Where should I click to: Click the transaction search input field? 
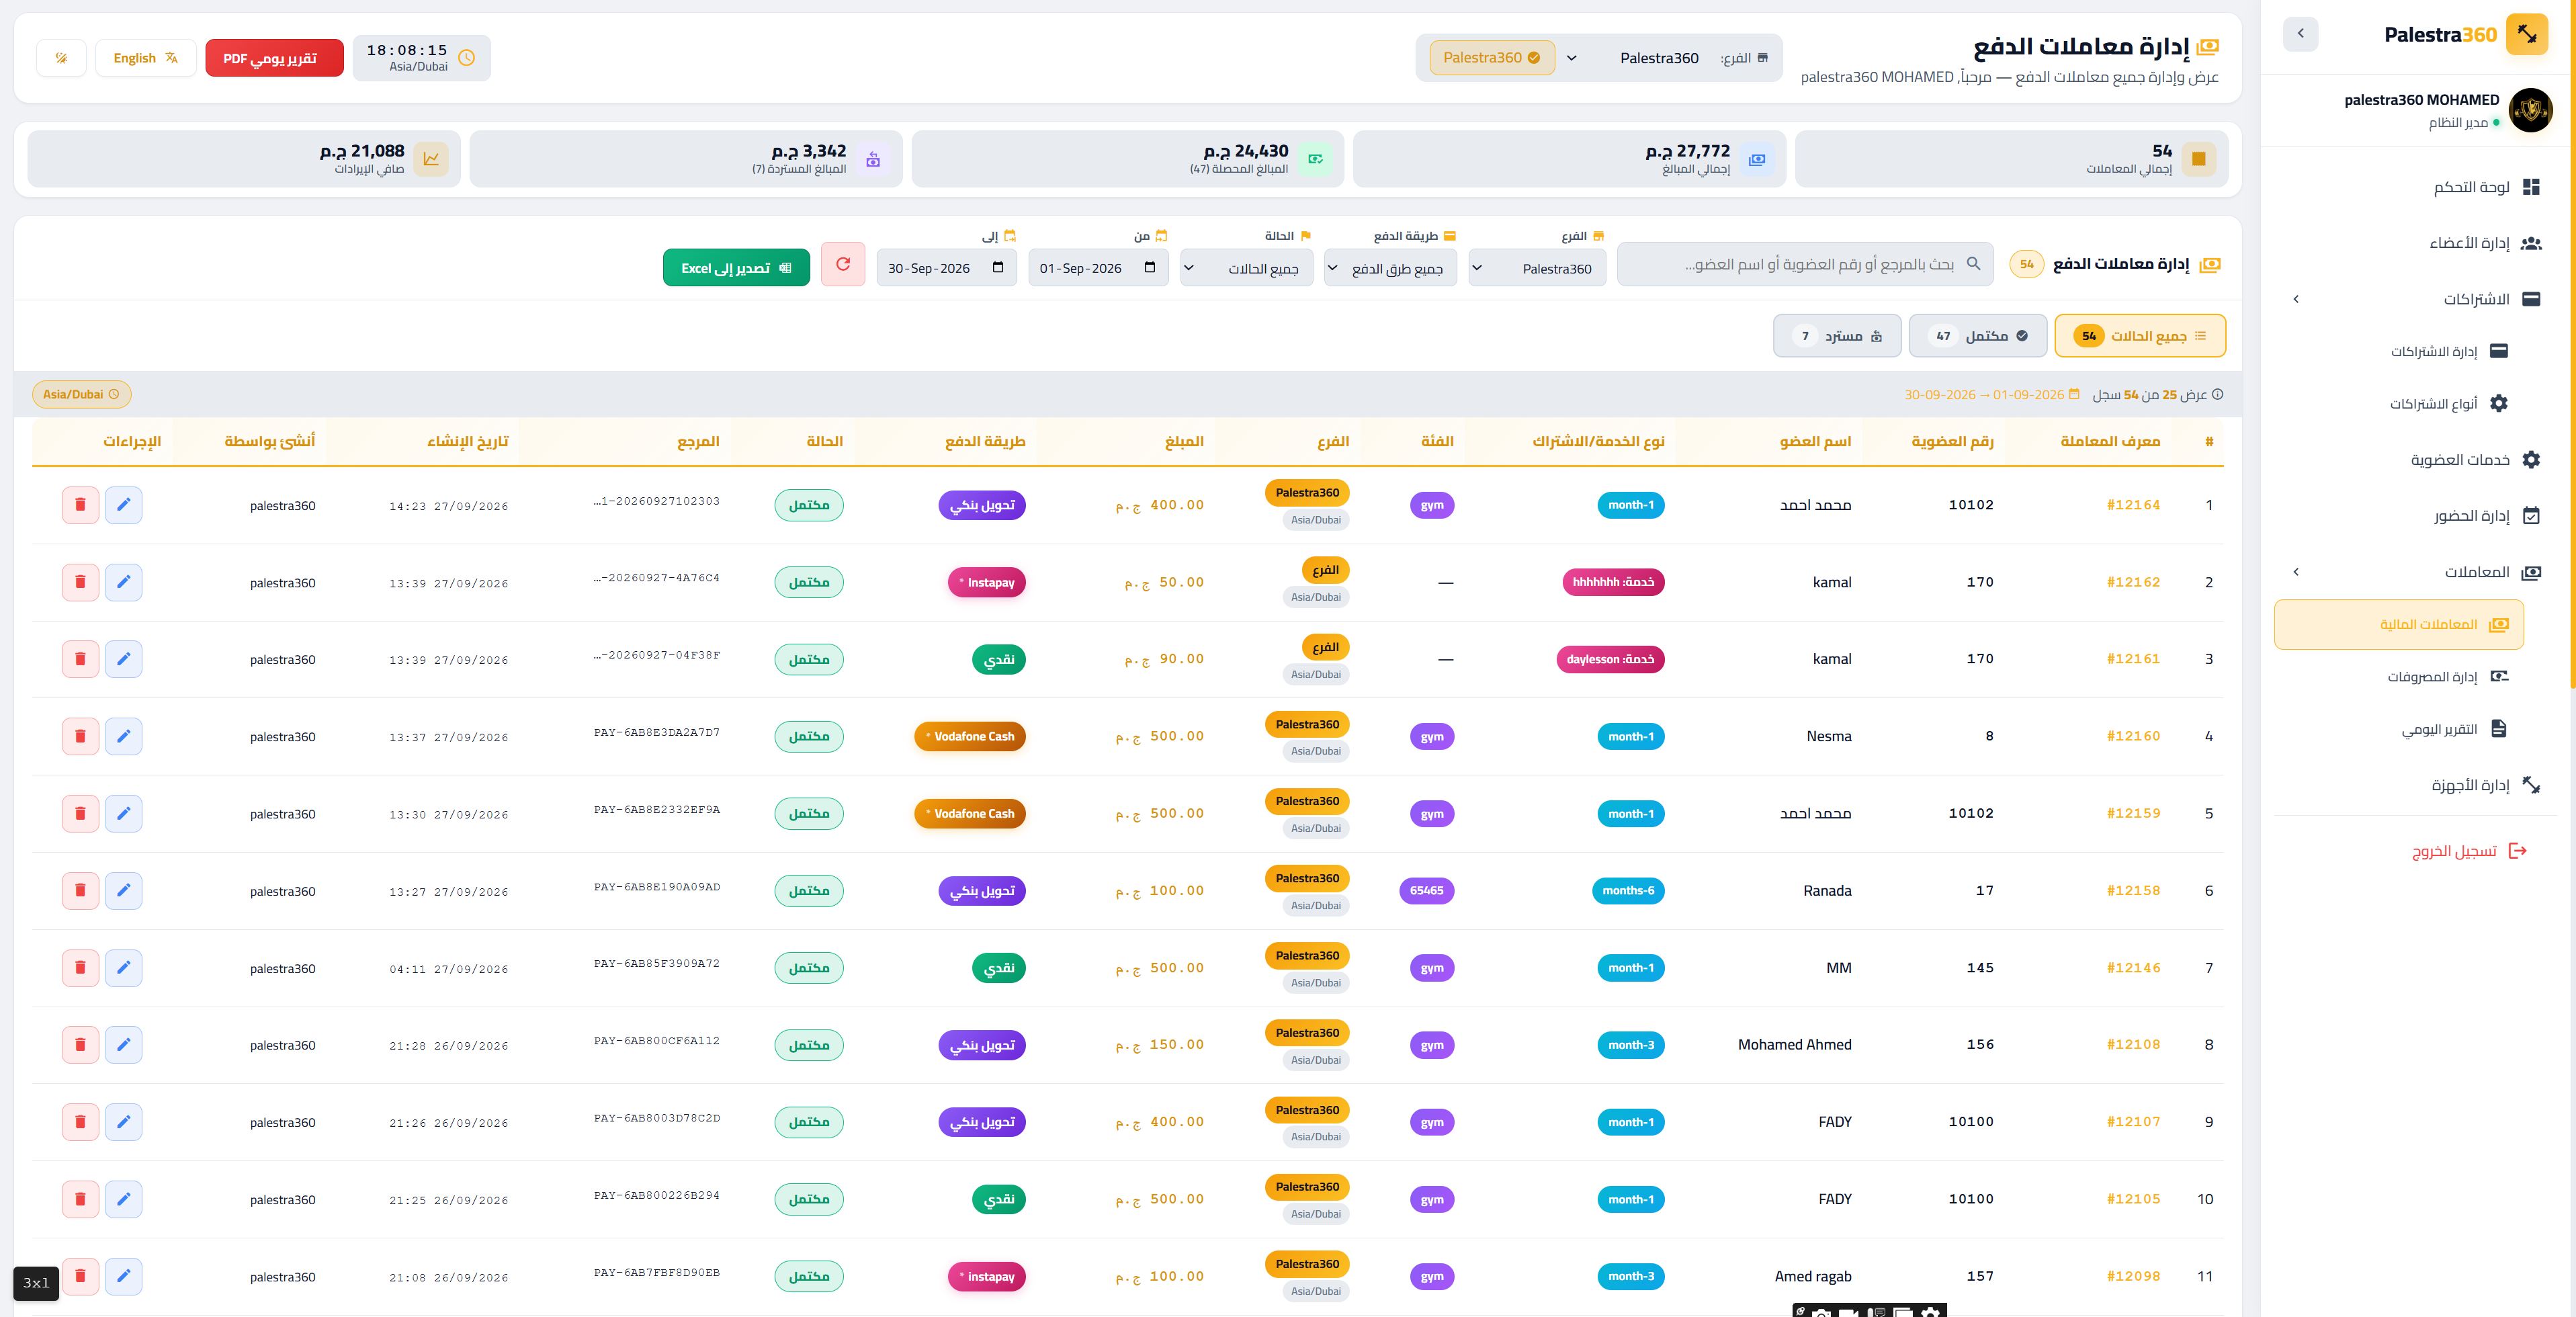(x=1804, y=264)
